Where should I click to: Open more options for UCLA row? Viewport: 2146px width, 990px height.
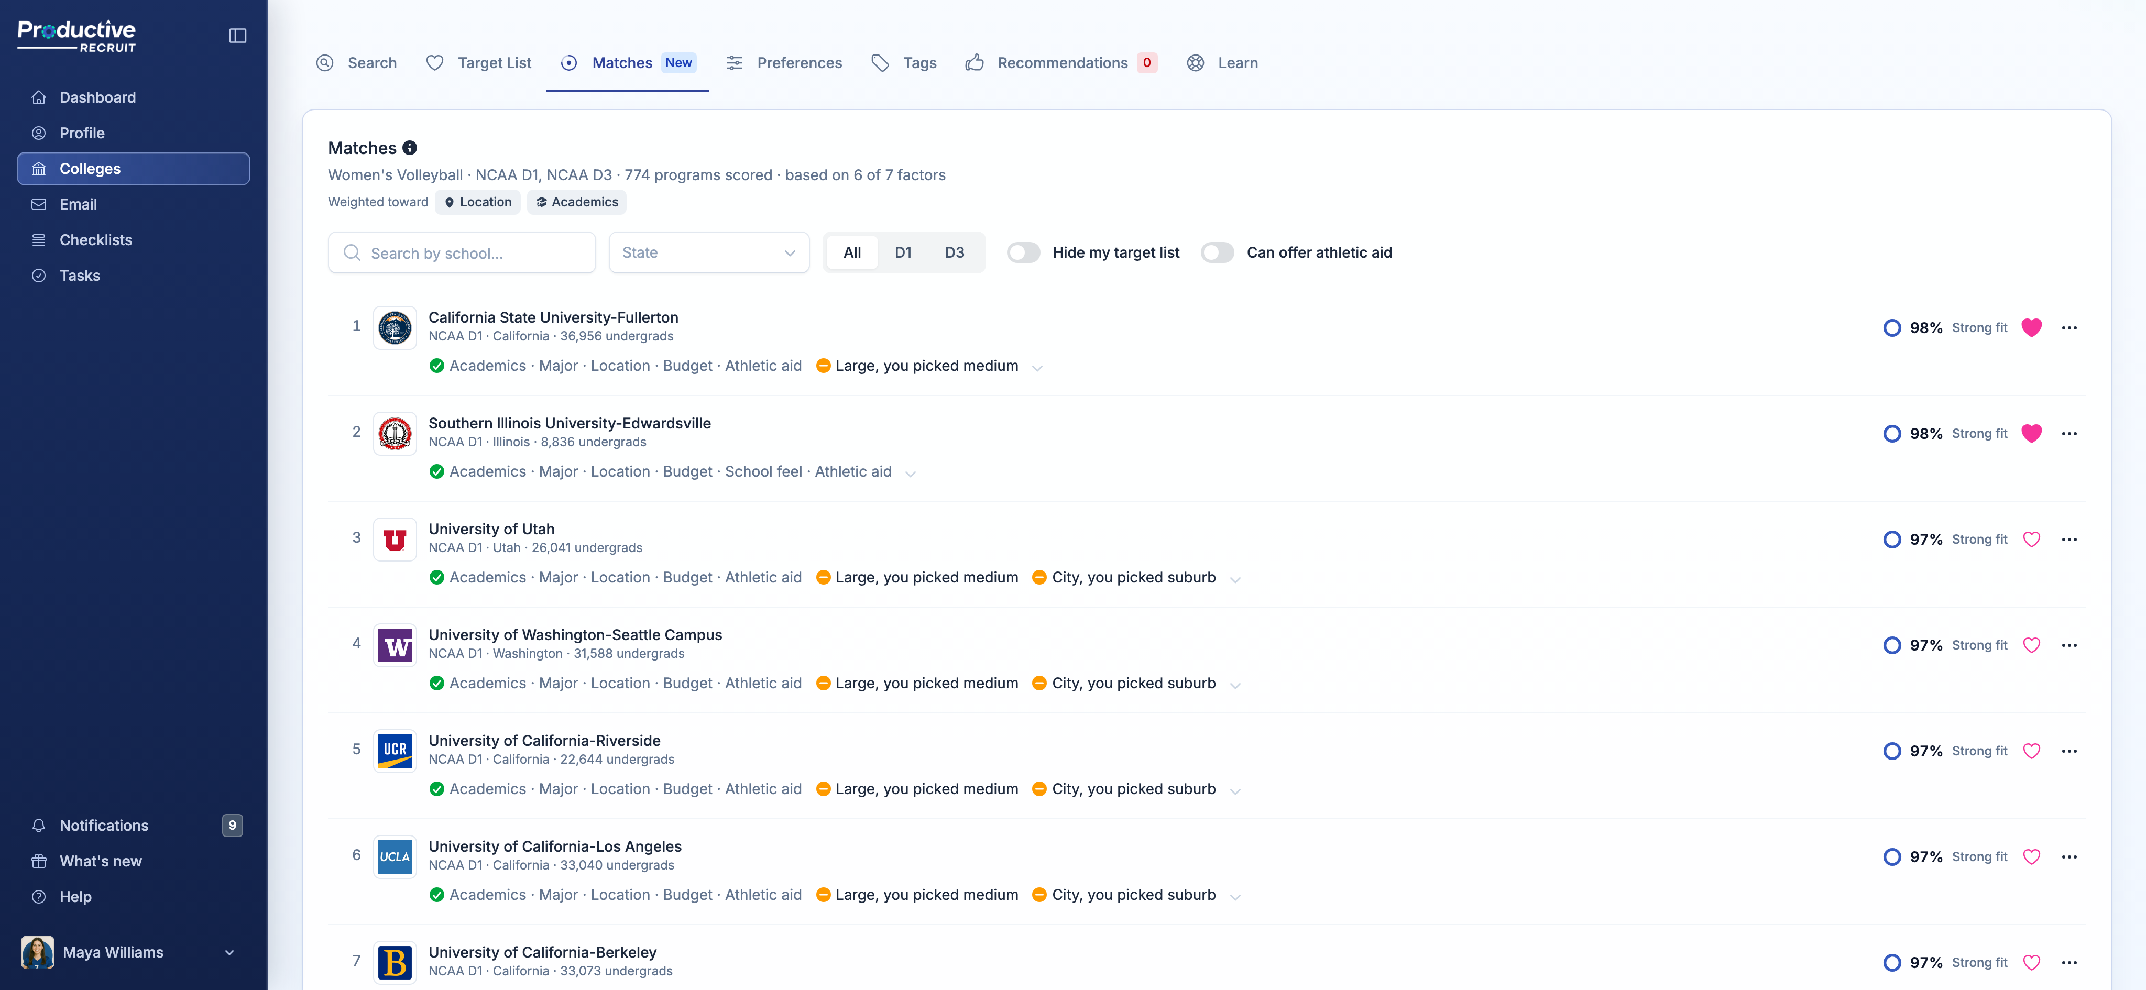pos(2070,857)
